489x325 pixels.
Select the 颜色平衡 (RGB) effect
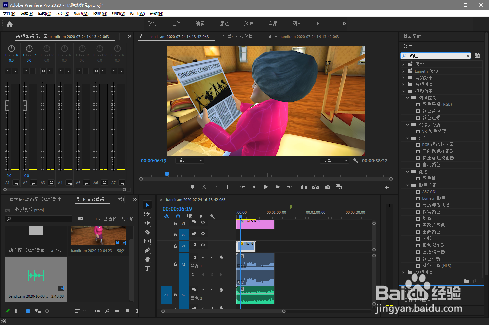pos(437,104)
